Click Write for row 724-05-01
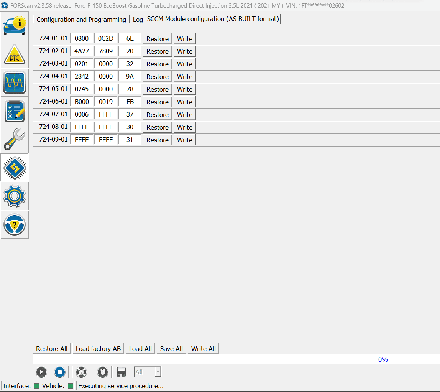The image size is (440, 392). 185,89
